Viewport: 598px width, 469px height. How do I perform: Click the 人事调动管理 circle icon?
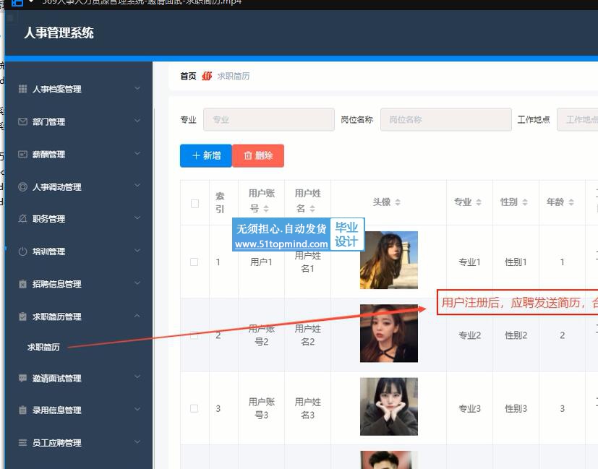[x=22, y=186]
